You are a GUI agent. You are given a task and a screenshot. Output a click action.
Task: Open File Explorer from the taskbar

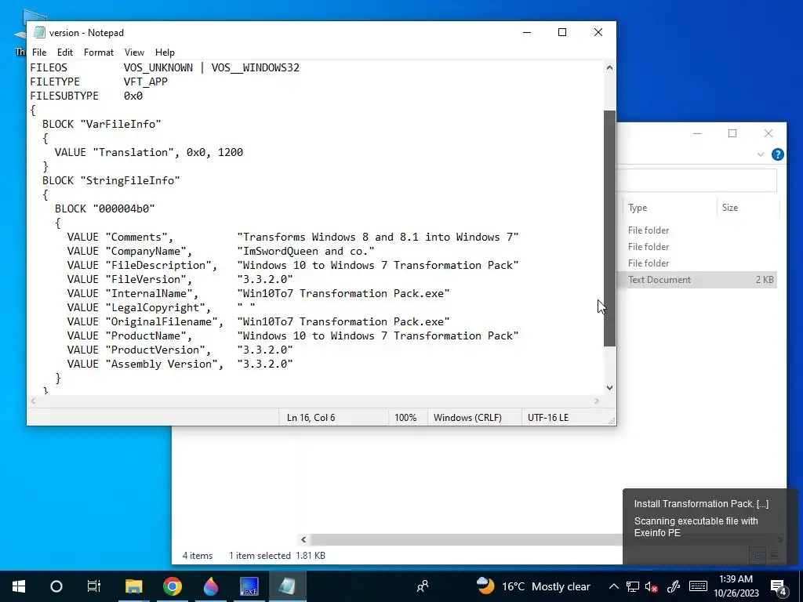tap(133, 586)
